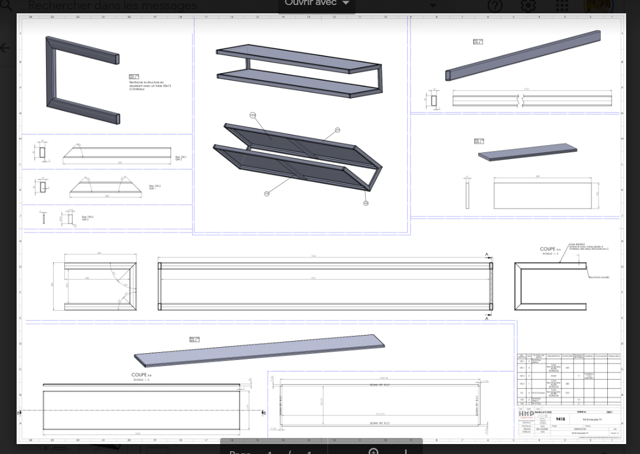Screen dimensions: 640x454
Task: Click balloon 1000 on the exploded view
Action: 253,115
